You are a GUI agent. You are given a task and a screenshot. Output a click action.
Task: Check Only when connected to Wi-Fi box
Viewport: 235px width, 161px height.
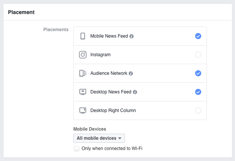click(x=77, y=148)
